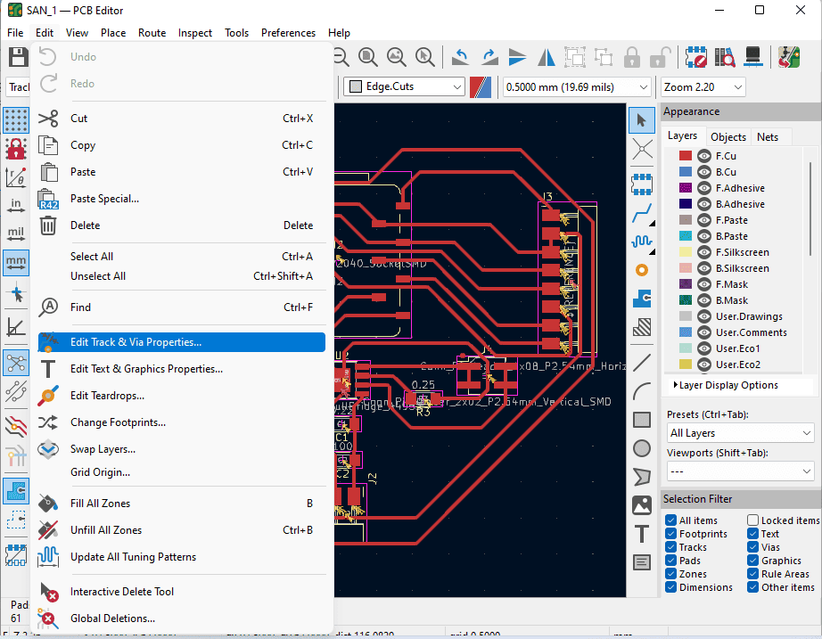This screenshot has width=822, height=639.
Task: Click the mirror vertically icon
Action: coord(517,57)
